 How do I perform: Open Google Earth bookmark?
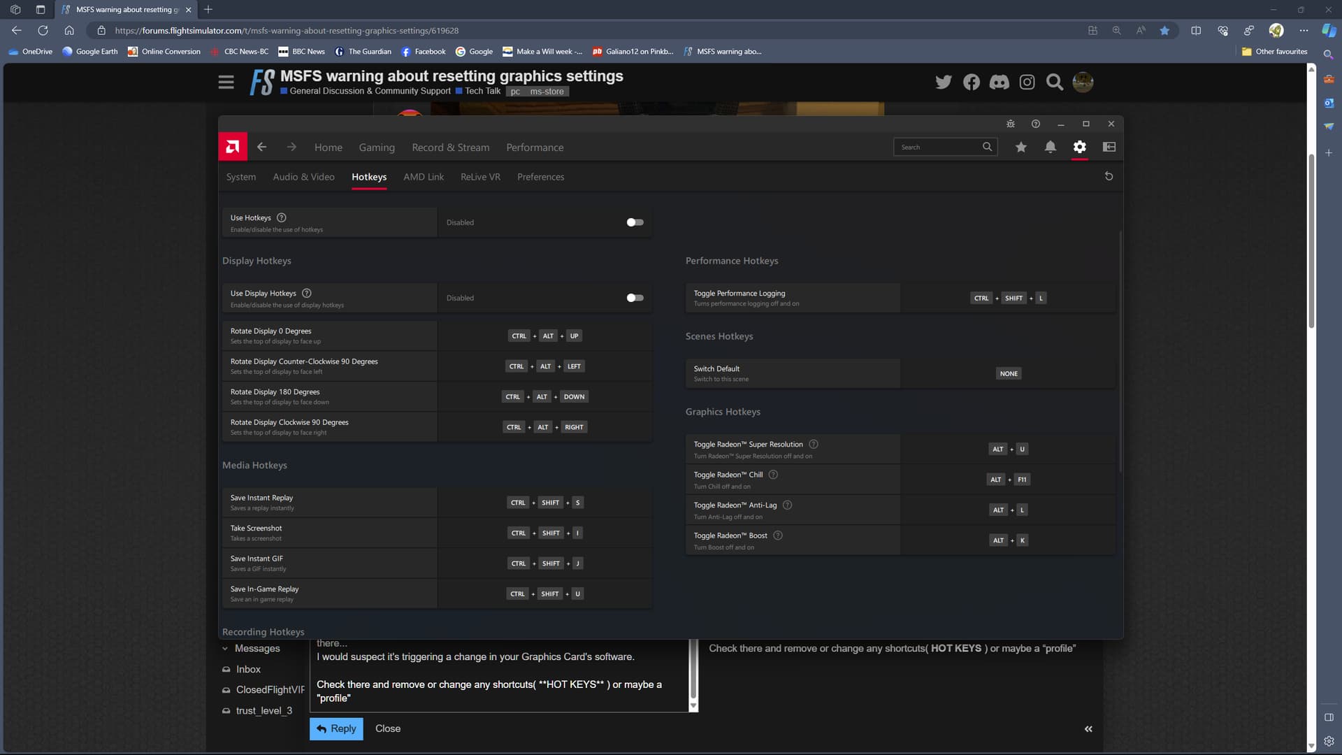pyautogui.click(x=89, y=51)
